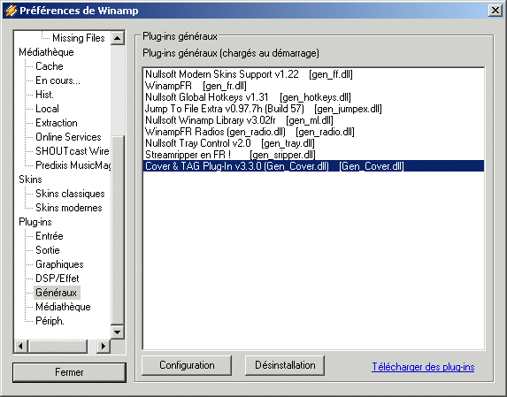Follow the Télécharger des plug-ins link
Screen dimensions: 507x397
tap(423, 367)
